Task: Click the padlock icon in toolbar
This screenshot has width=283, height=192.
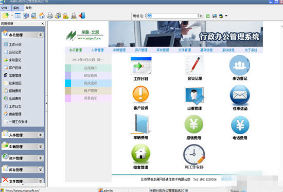Action: point(66,16)
